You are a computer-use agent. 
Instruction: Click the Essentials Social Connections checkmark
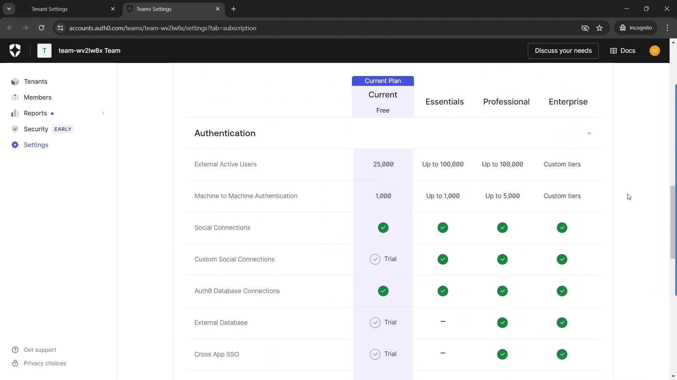point(443,228)
